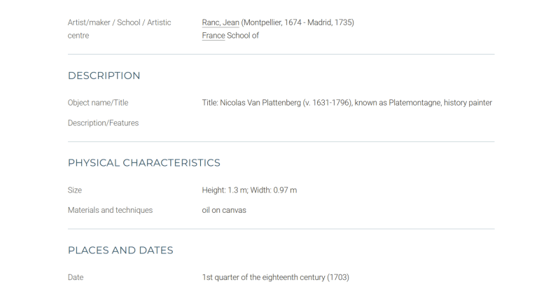The image size is (560, 303).
Task: Click the PHYSICAL CHARACTERISTICS heading
Action: [144, 163]
